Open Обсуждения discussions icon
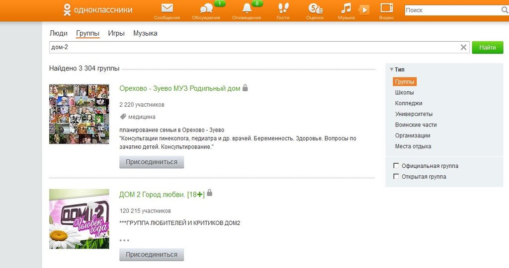509x268 pixels. (x=206, y=8)
